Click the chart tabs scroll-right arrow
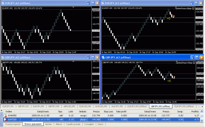Screen dimensions: 205x127 click(x=202, y=106)
